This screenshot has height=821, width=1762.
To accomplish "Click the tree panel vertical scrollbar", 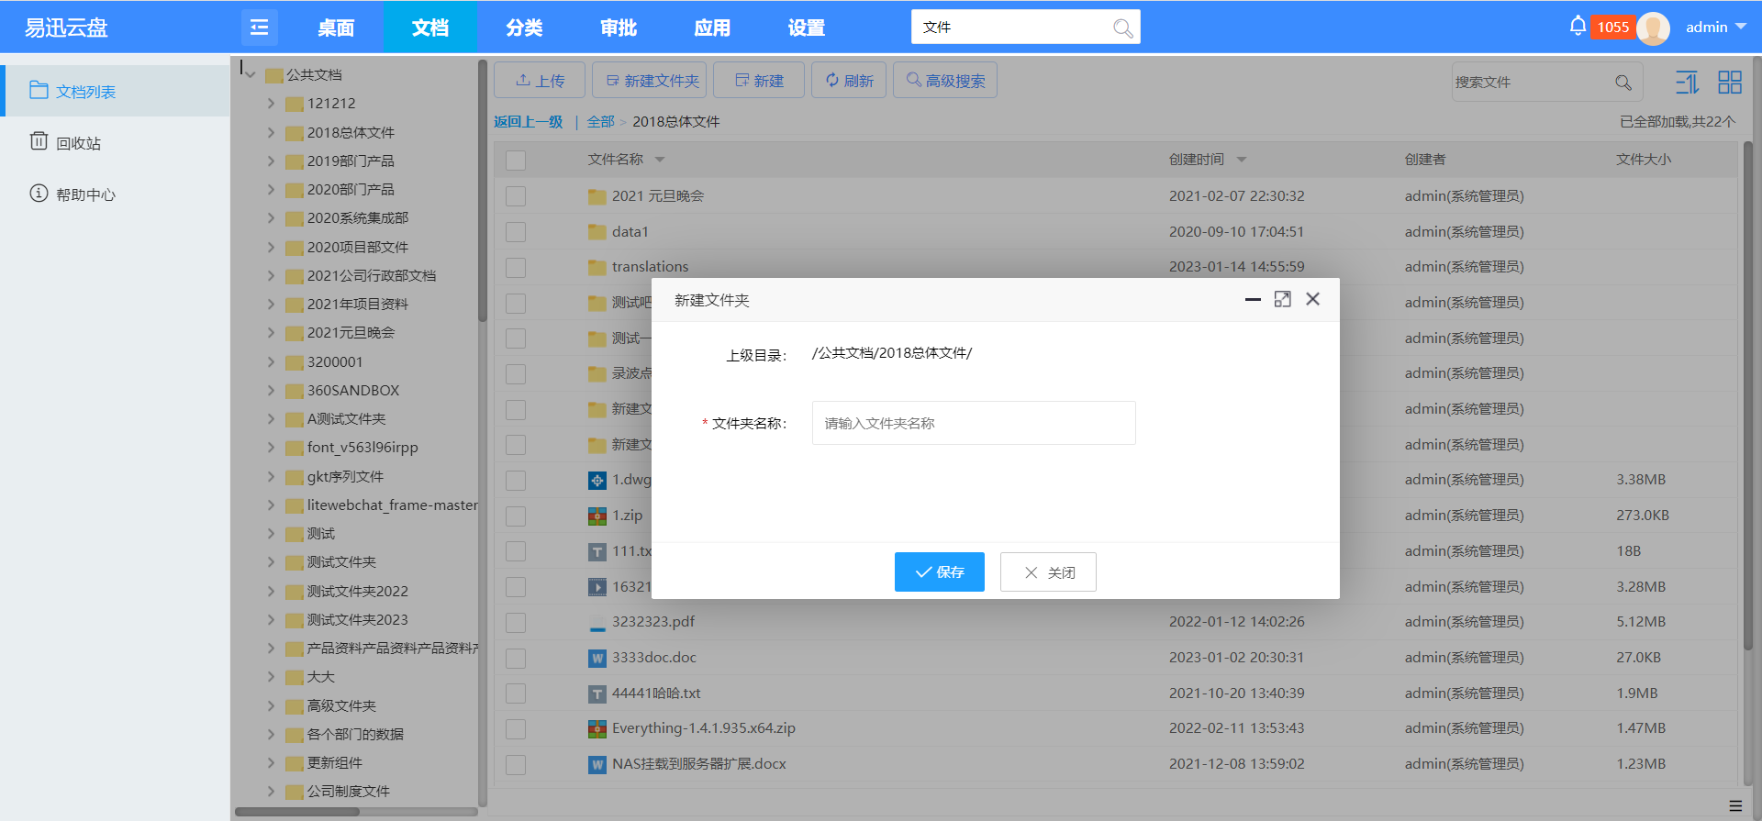I will click(483, 193).
